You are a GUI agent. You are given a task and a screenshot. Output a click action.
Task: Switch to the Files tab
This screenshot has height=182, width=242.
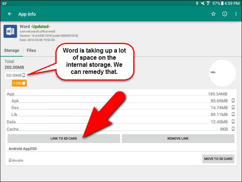click(x=31, y=50)
